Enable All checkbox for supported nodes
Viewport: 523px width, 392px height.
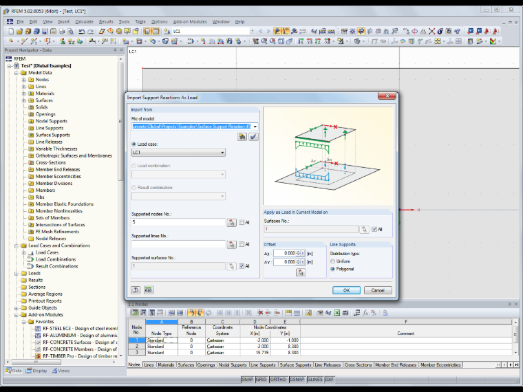[x=242, y=222]
